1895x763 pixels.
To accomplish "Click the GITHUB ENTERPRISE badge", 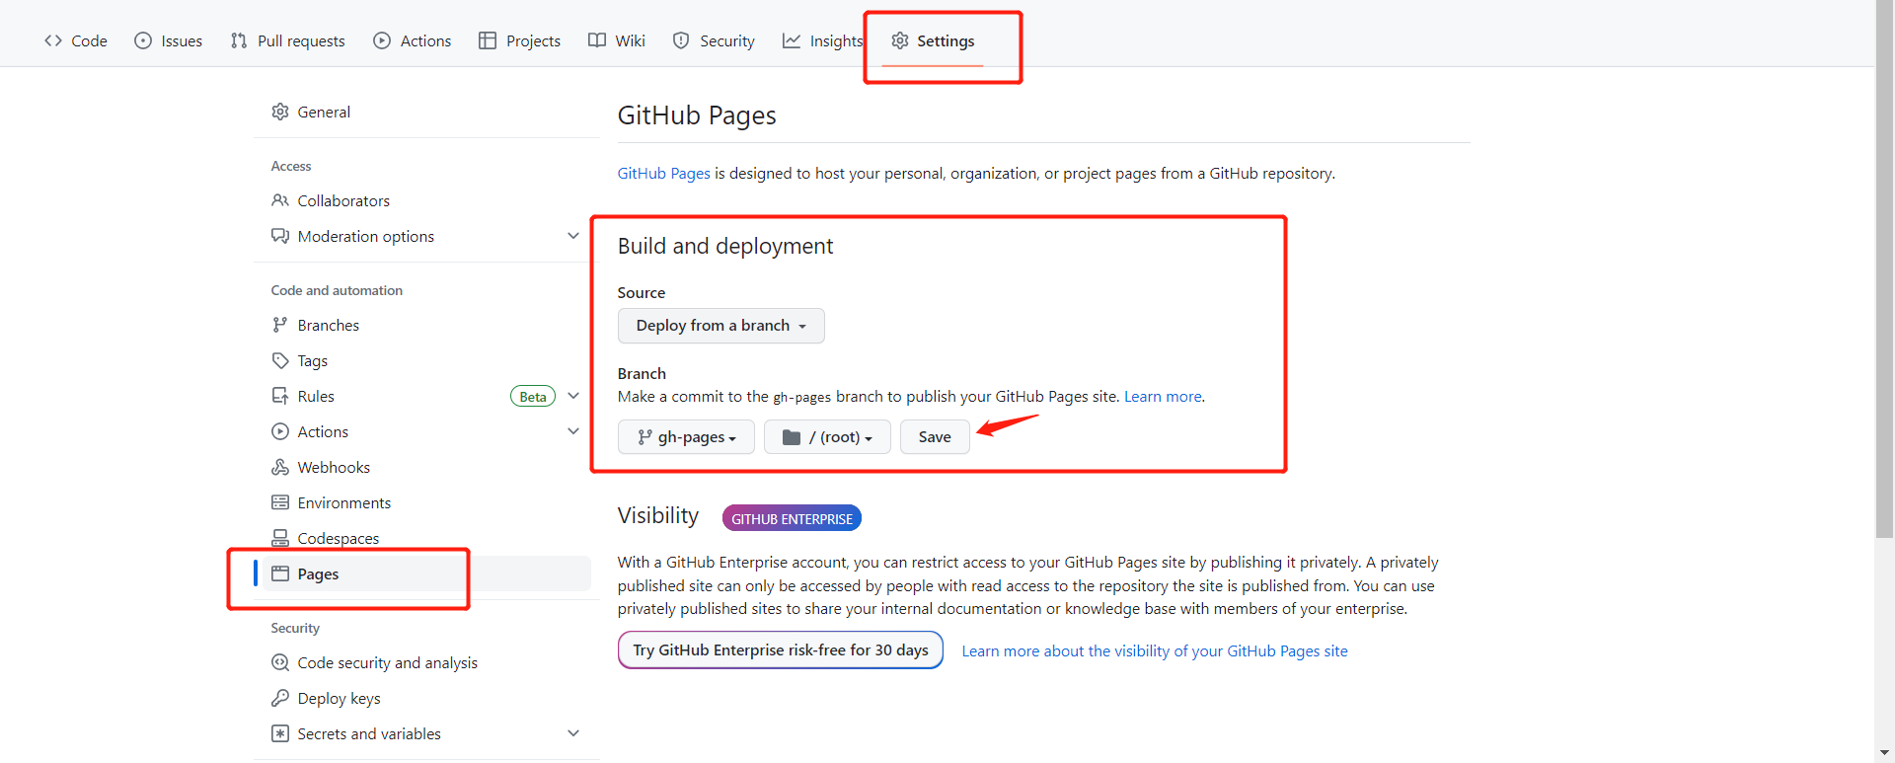I will tap(792, 519).
